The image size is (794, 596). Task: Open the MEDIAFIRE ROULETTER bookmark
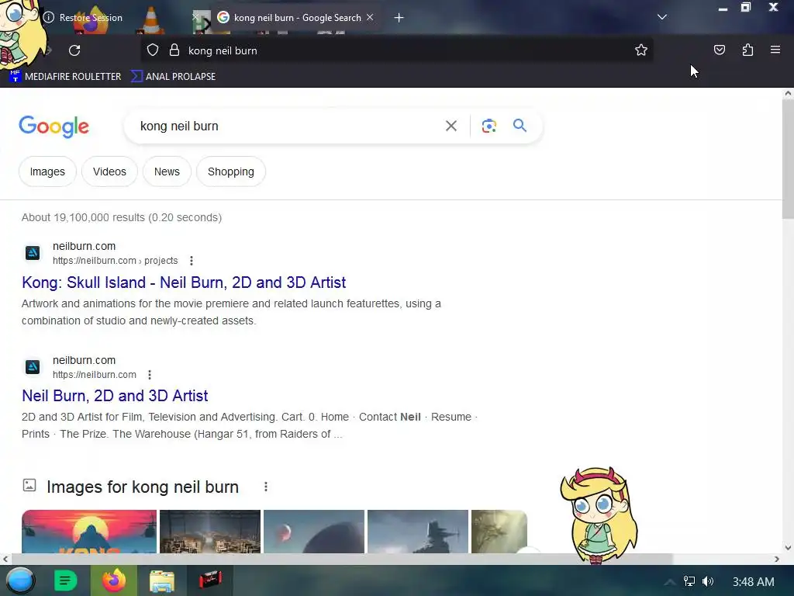click(65, 77)
